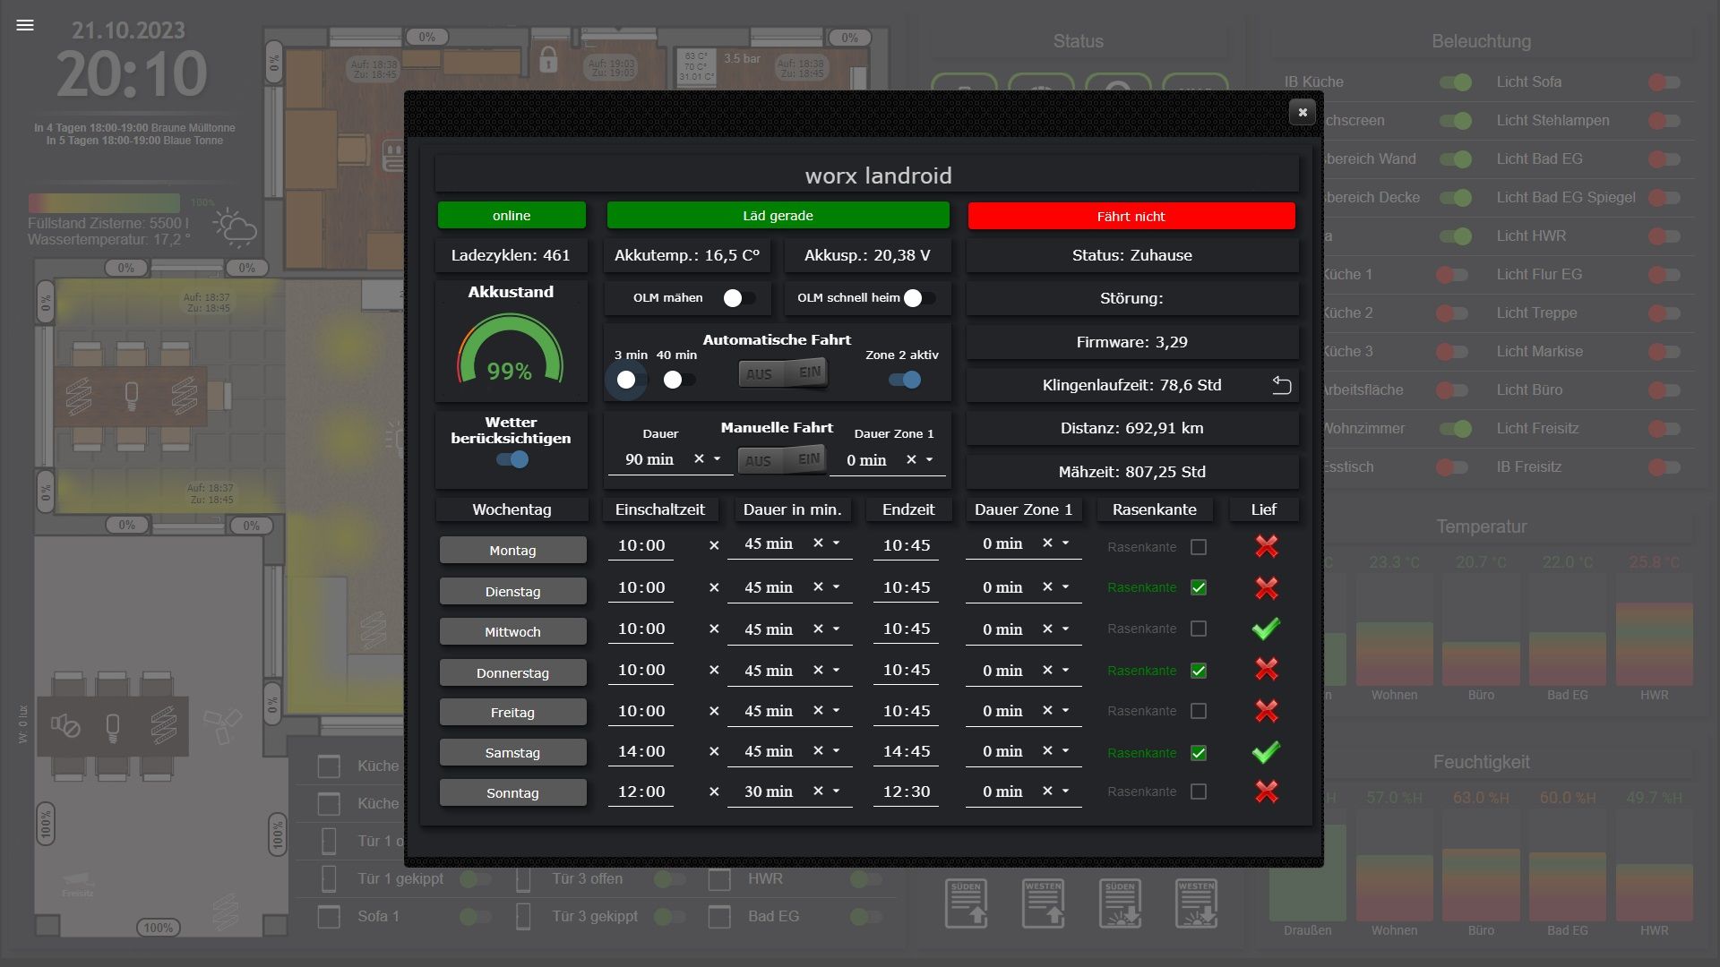Click the Samstag weekday button
Viewport: 1720px width, 967px height.
pyautogui.click(x=512, y=752)
